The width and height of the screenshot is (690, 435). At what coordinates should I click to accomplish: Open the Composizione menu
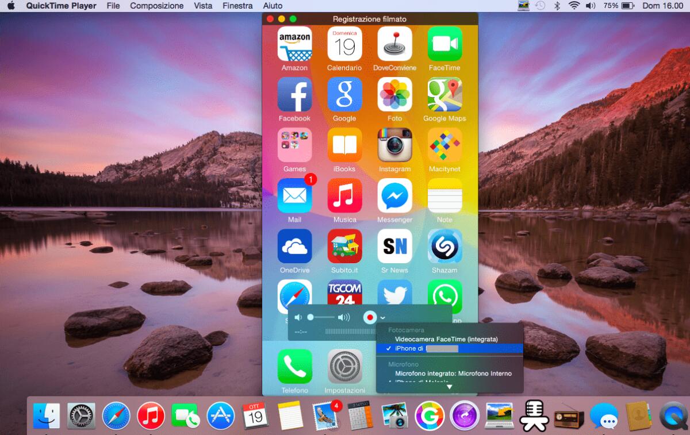click(x=156, y=6)
